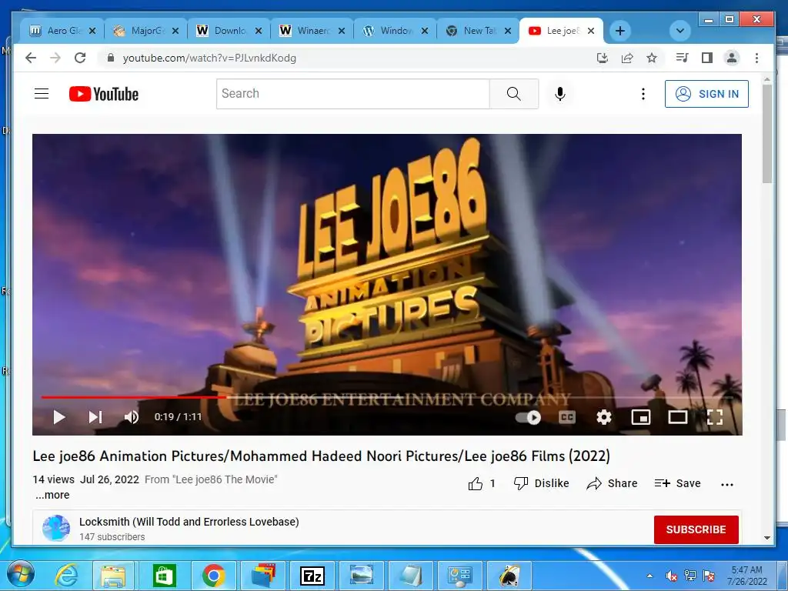Viewport: 788px width, 591px height.
Task: Enter full screen video mode
Action: 715,417
